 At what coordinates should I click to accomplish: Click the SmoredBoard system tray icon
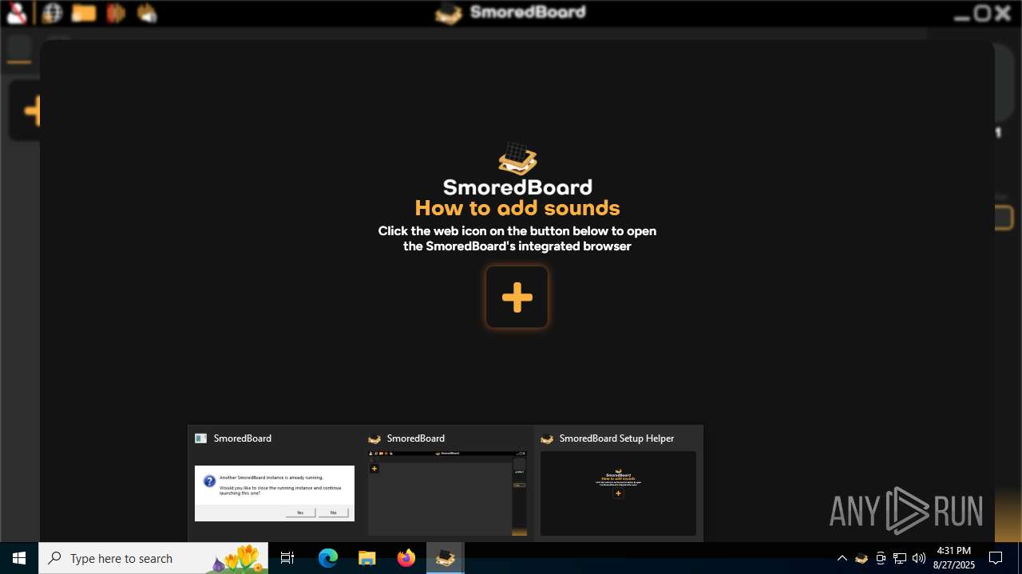tap(861, 558)
